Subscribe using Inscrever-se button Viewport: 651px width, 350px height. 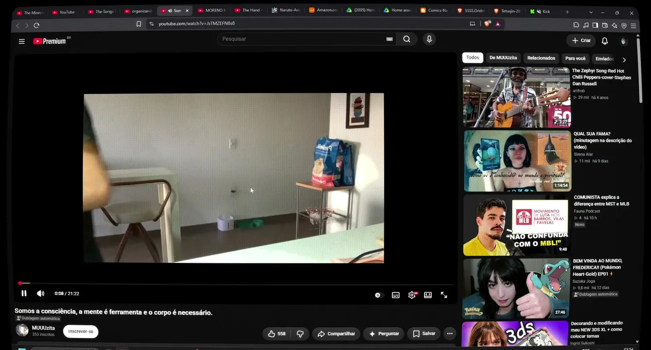coord(81,332)
